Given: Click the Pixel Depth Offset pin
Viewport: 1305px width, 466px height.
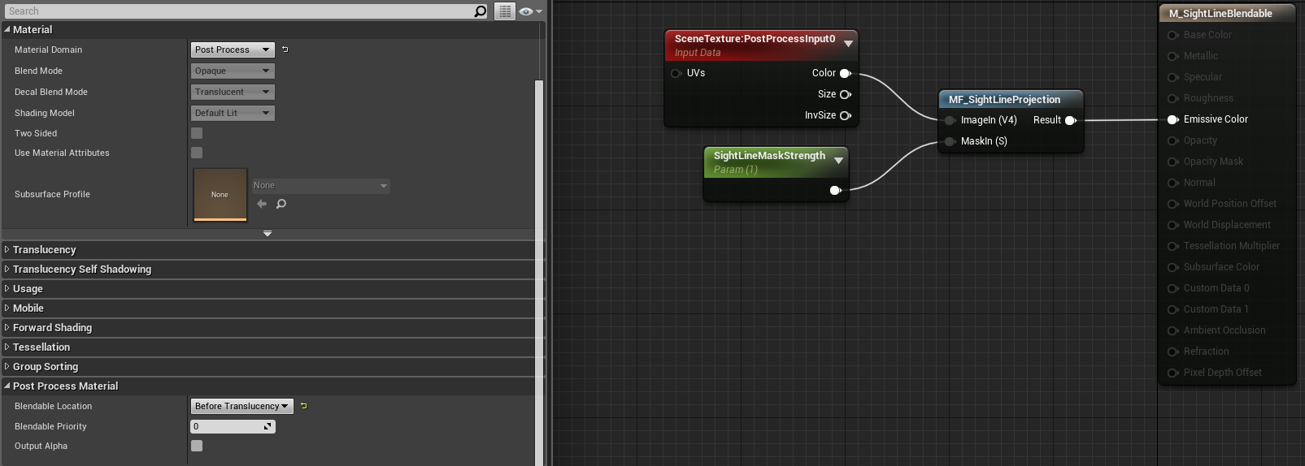Looking at the screenshot, I should (1172, 373).
